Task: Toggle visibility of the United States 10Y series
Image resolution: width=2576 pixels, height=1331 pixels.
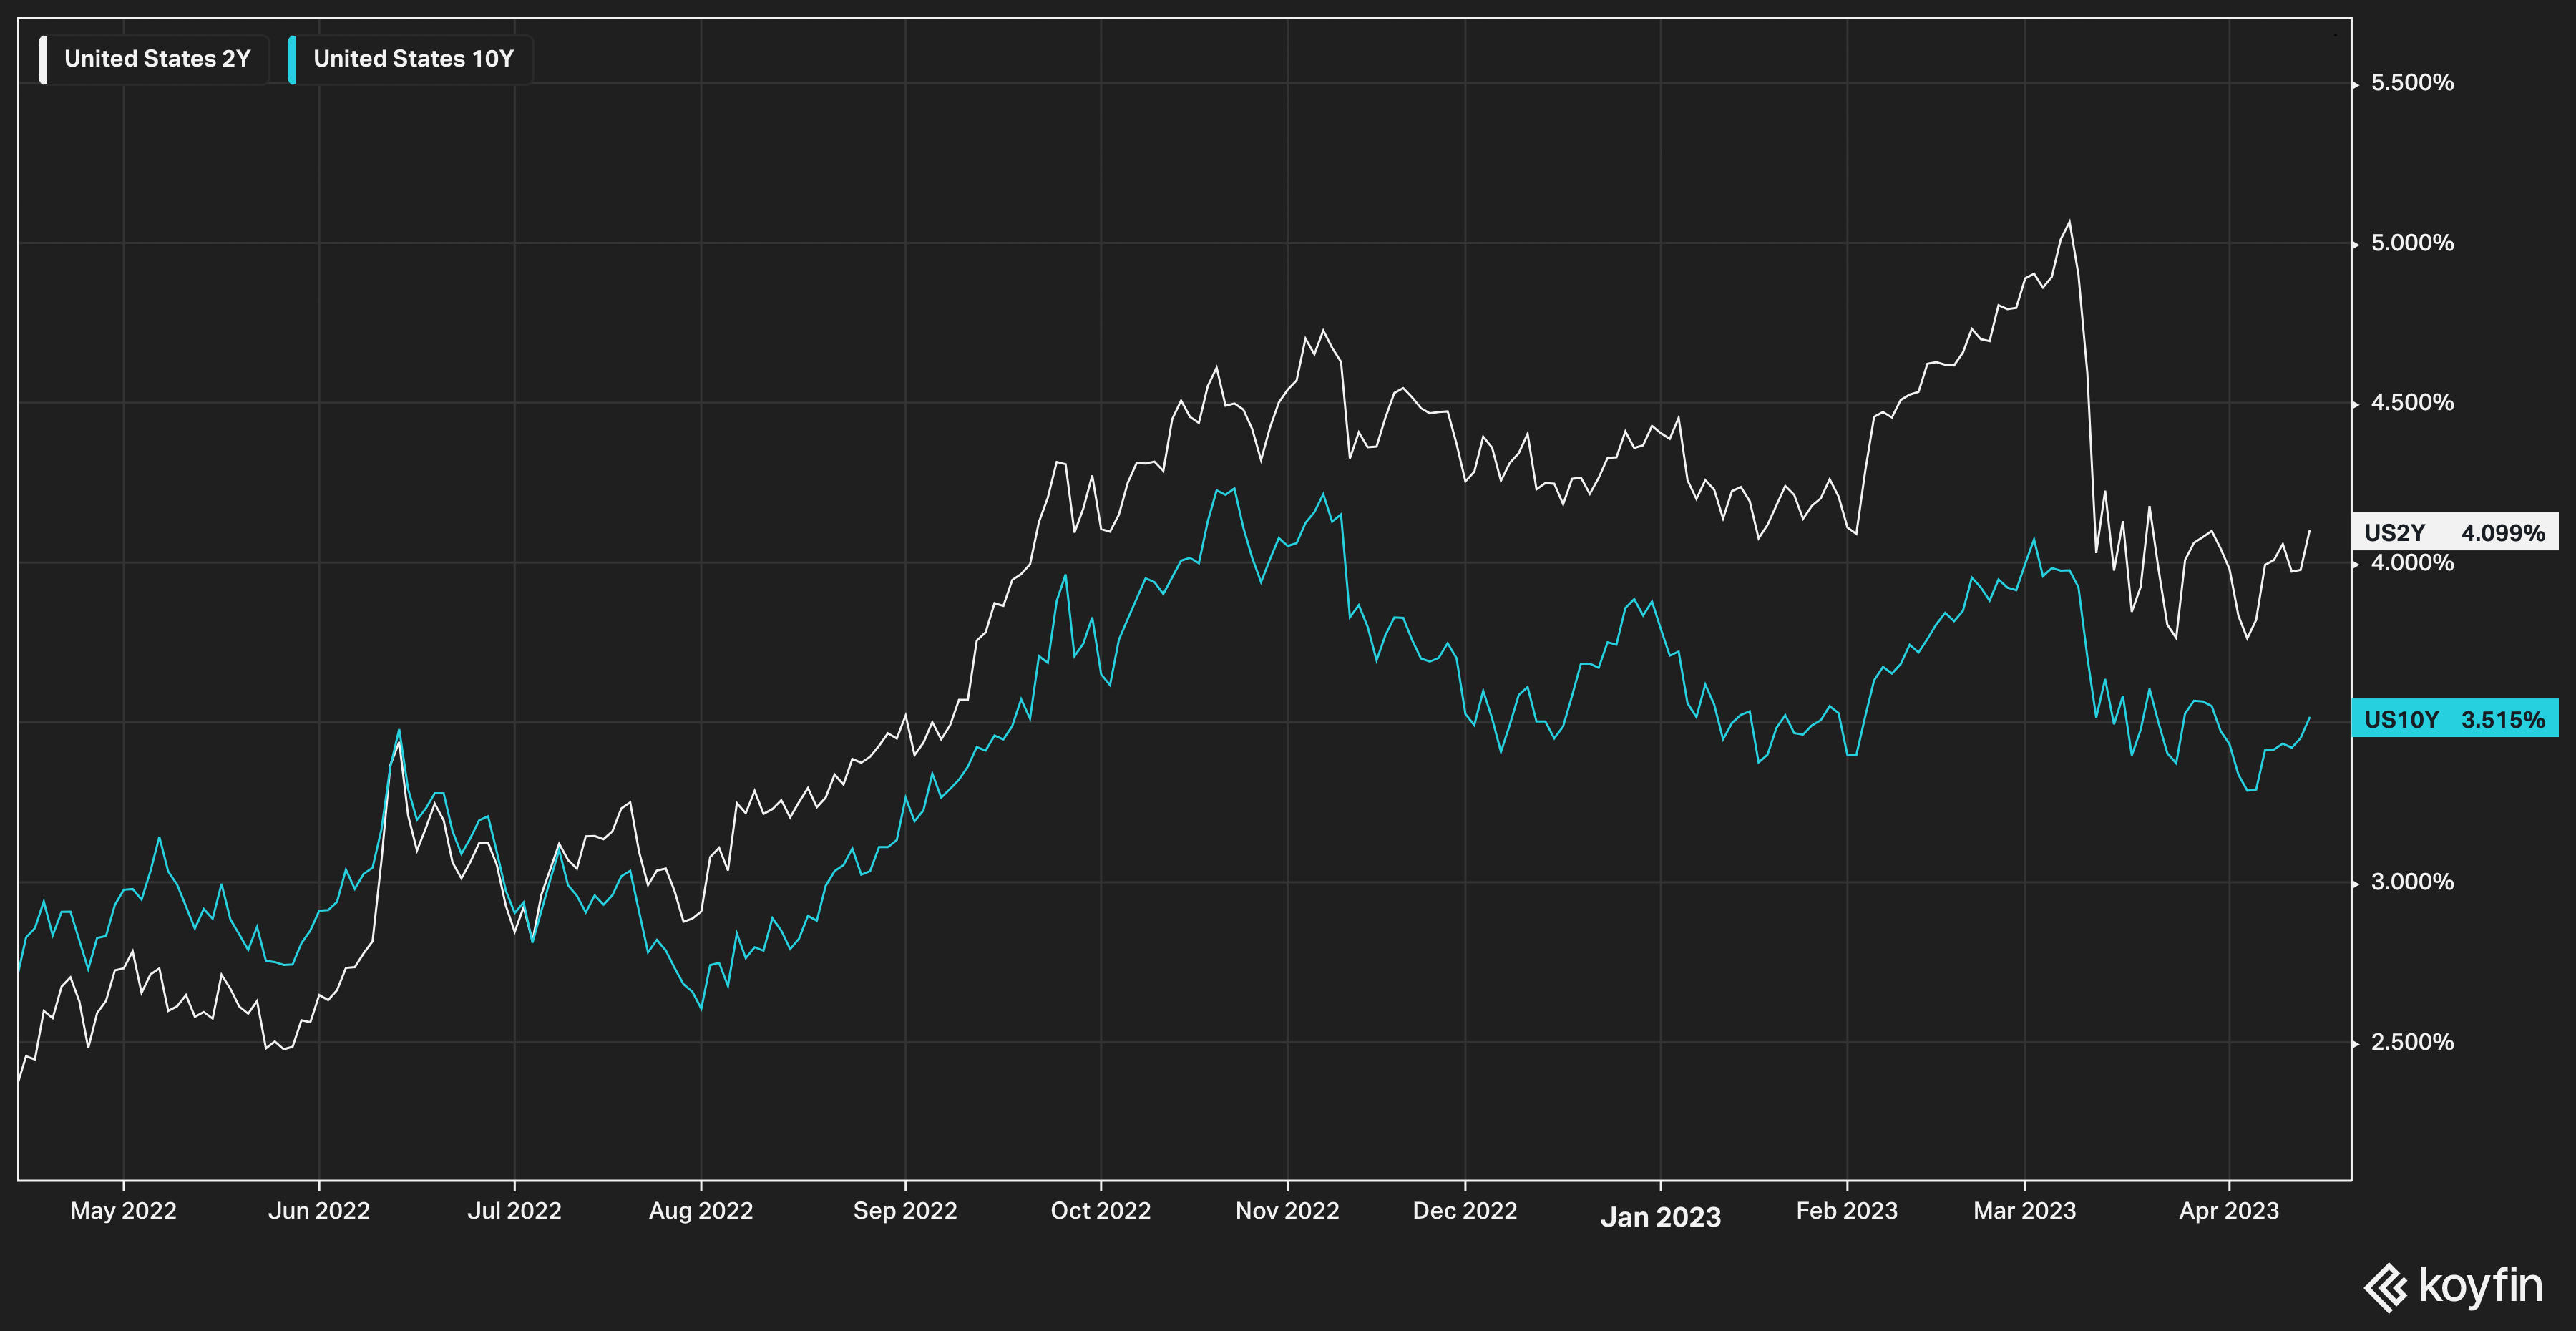Action: [411, 57]
